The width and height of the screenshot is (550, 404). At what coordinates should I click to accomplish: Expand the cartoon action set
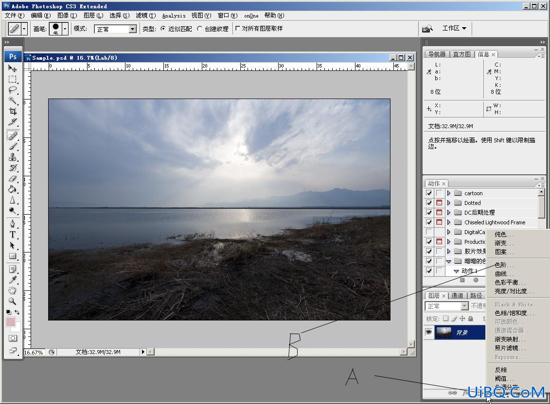pos(449,193)
